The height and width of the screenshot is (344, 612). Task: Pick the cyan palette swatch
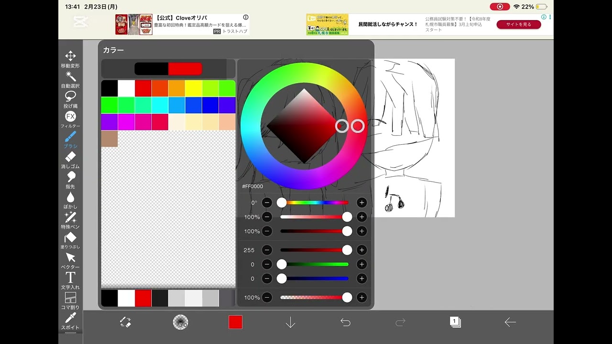click(160, 105)
